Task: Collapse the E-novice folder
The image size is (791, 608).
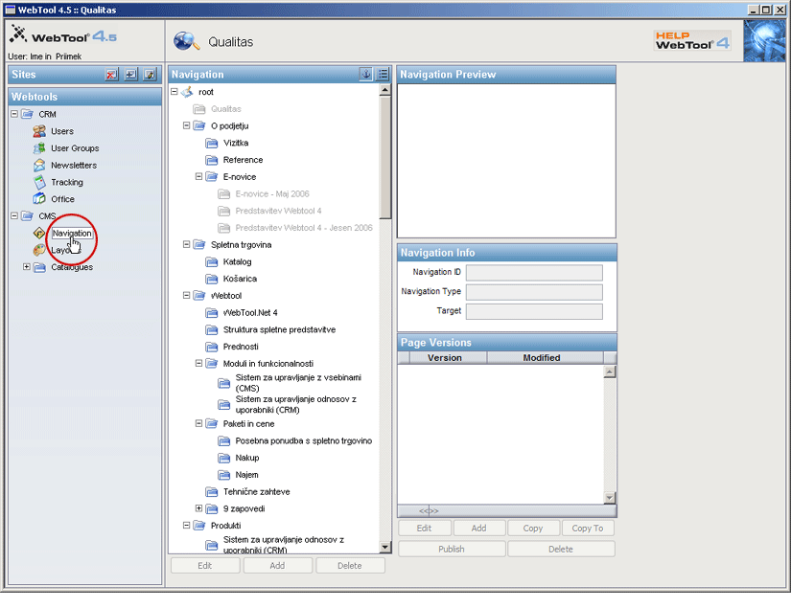Action: tap(199, 177)
